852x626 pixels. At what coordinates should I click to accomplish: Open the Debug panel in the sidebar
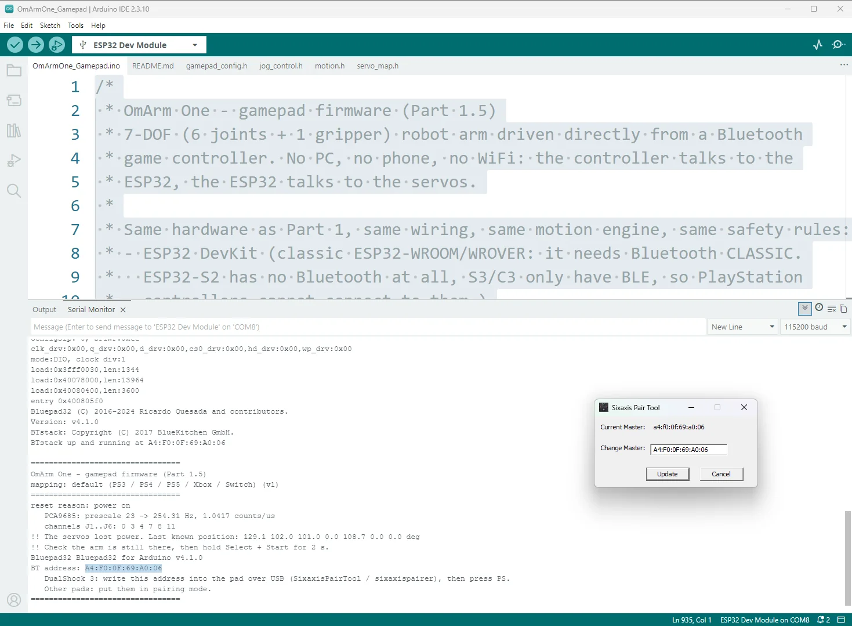(14, 161)
